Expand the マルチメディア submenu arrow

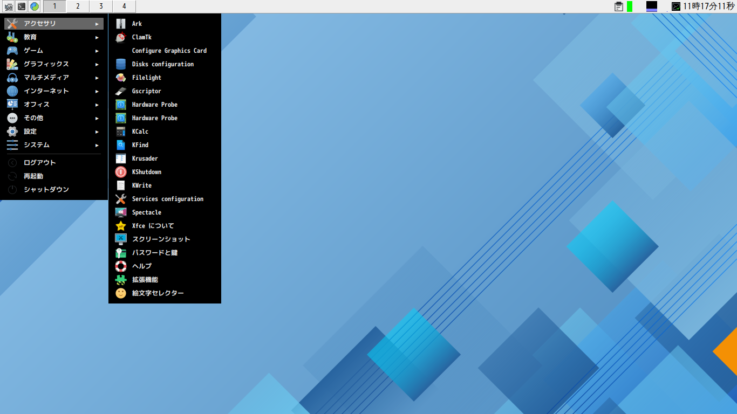[97, 78]
